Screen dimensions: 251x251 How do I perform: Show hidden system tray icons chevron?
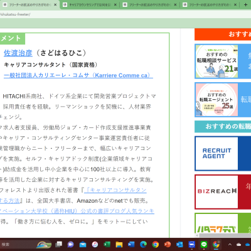[x=230, y=244]
